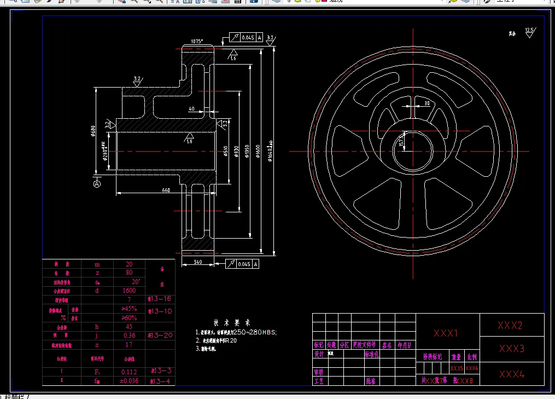Click the φ1600 pitch diameter dimension
This screenshot has height=399, width=555.
(x=258, y=151)
